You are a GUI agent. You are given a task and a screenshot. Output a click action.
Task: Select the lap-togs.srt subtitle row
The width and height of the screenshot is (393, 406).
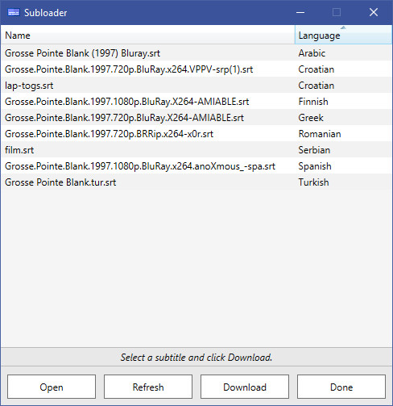coord(196,86)
